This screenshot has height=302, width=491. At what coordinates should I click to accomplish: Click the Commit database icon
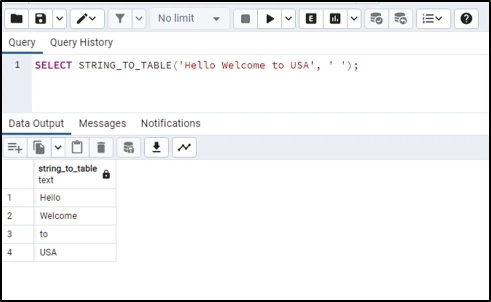tap(376, 18)
